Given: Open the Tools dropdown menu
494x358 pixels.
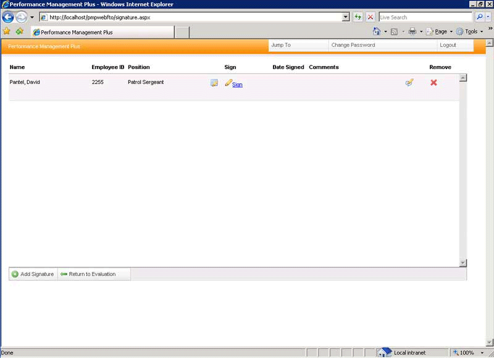Looking at the screenshot, I should click(x=471, y=31).
